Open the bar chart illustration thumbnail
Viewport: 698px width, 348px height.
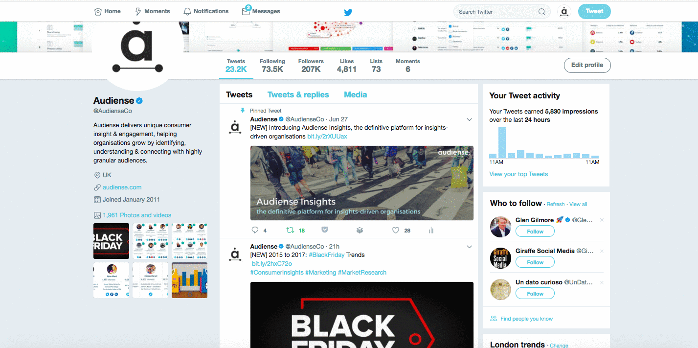click(x=189, y=280)
